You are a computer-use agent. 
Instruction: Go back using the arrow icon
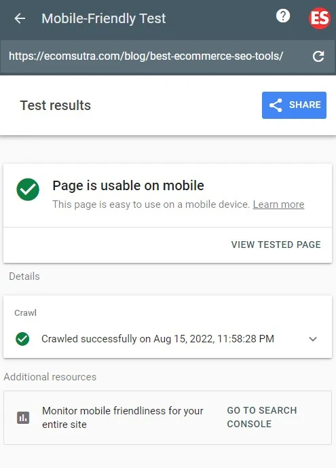point(20,18)
